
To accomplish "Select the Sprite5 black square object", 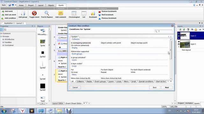I will (x=43, y=86).
